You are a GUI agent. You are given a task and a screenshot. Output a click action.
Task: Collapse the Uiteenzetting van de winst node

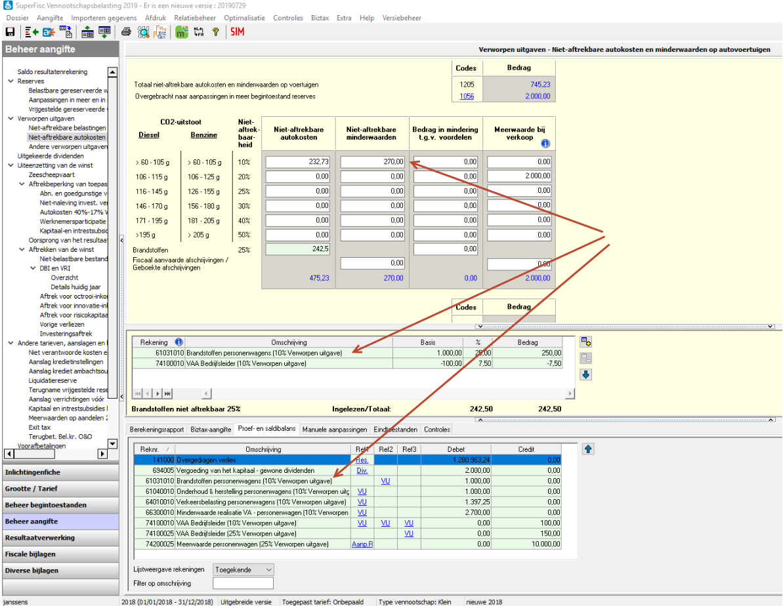tap(11, 166)
